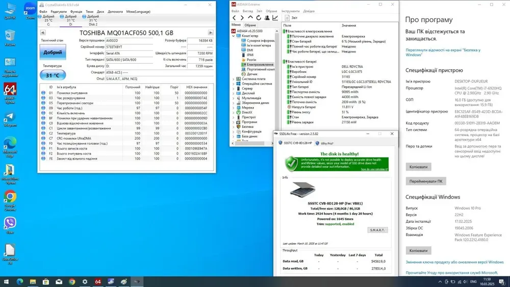Click the AIDA64 Refresh toolbar icon

[258, 18]
